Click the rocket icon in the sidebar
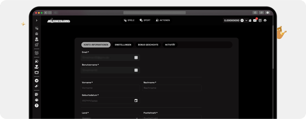The width and height of the screenshot is (306, 119). 36,45
